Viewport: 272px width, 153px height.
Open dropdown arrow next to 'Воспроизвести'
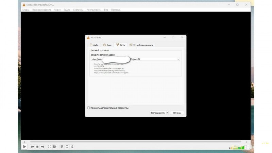[167, 113]
